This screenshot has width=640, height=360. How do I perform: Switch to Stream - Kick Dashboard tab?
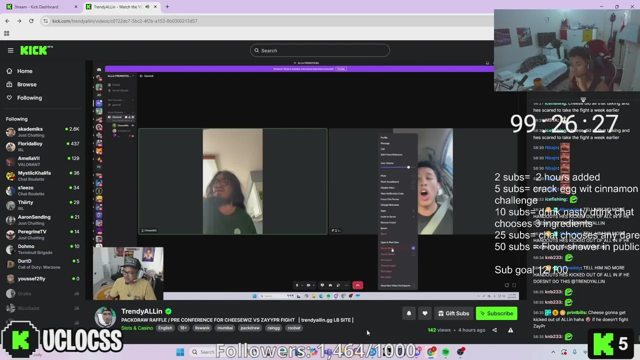[41, 7]
